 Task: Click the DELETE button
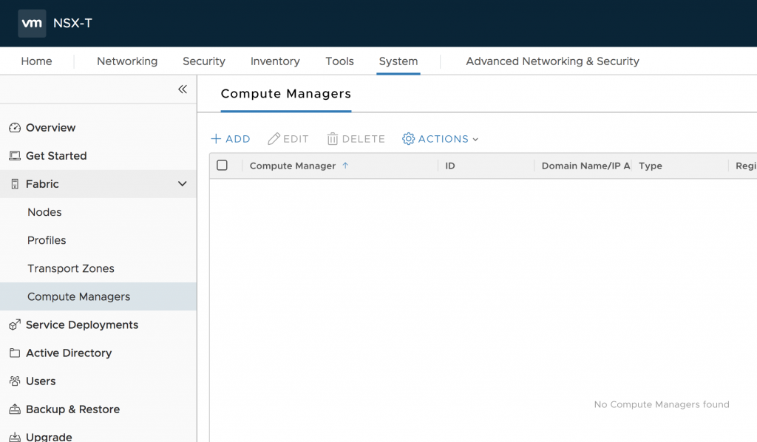(356, 139)
